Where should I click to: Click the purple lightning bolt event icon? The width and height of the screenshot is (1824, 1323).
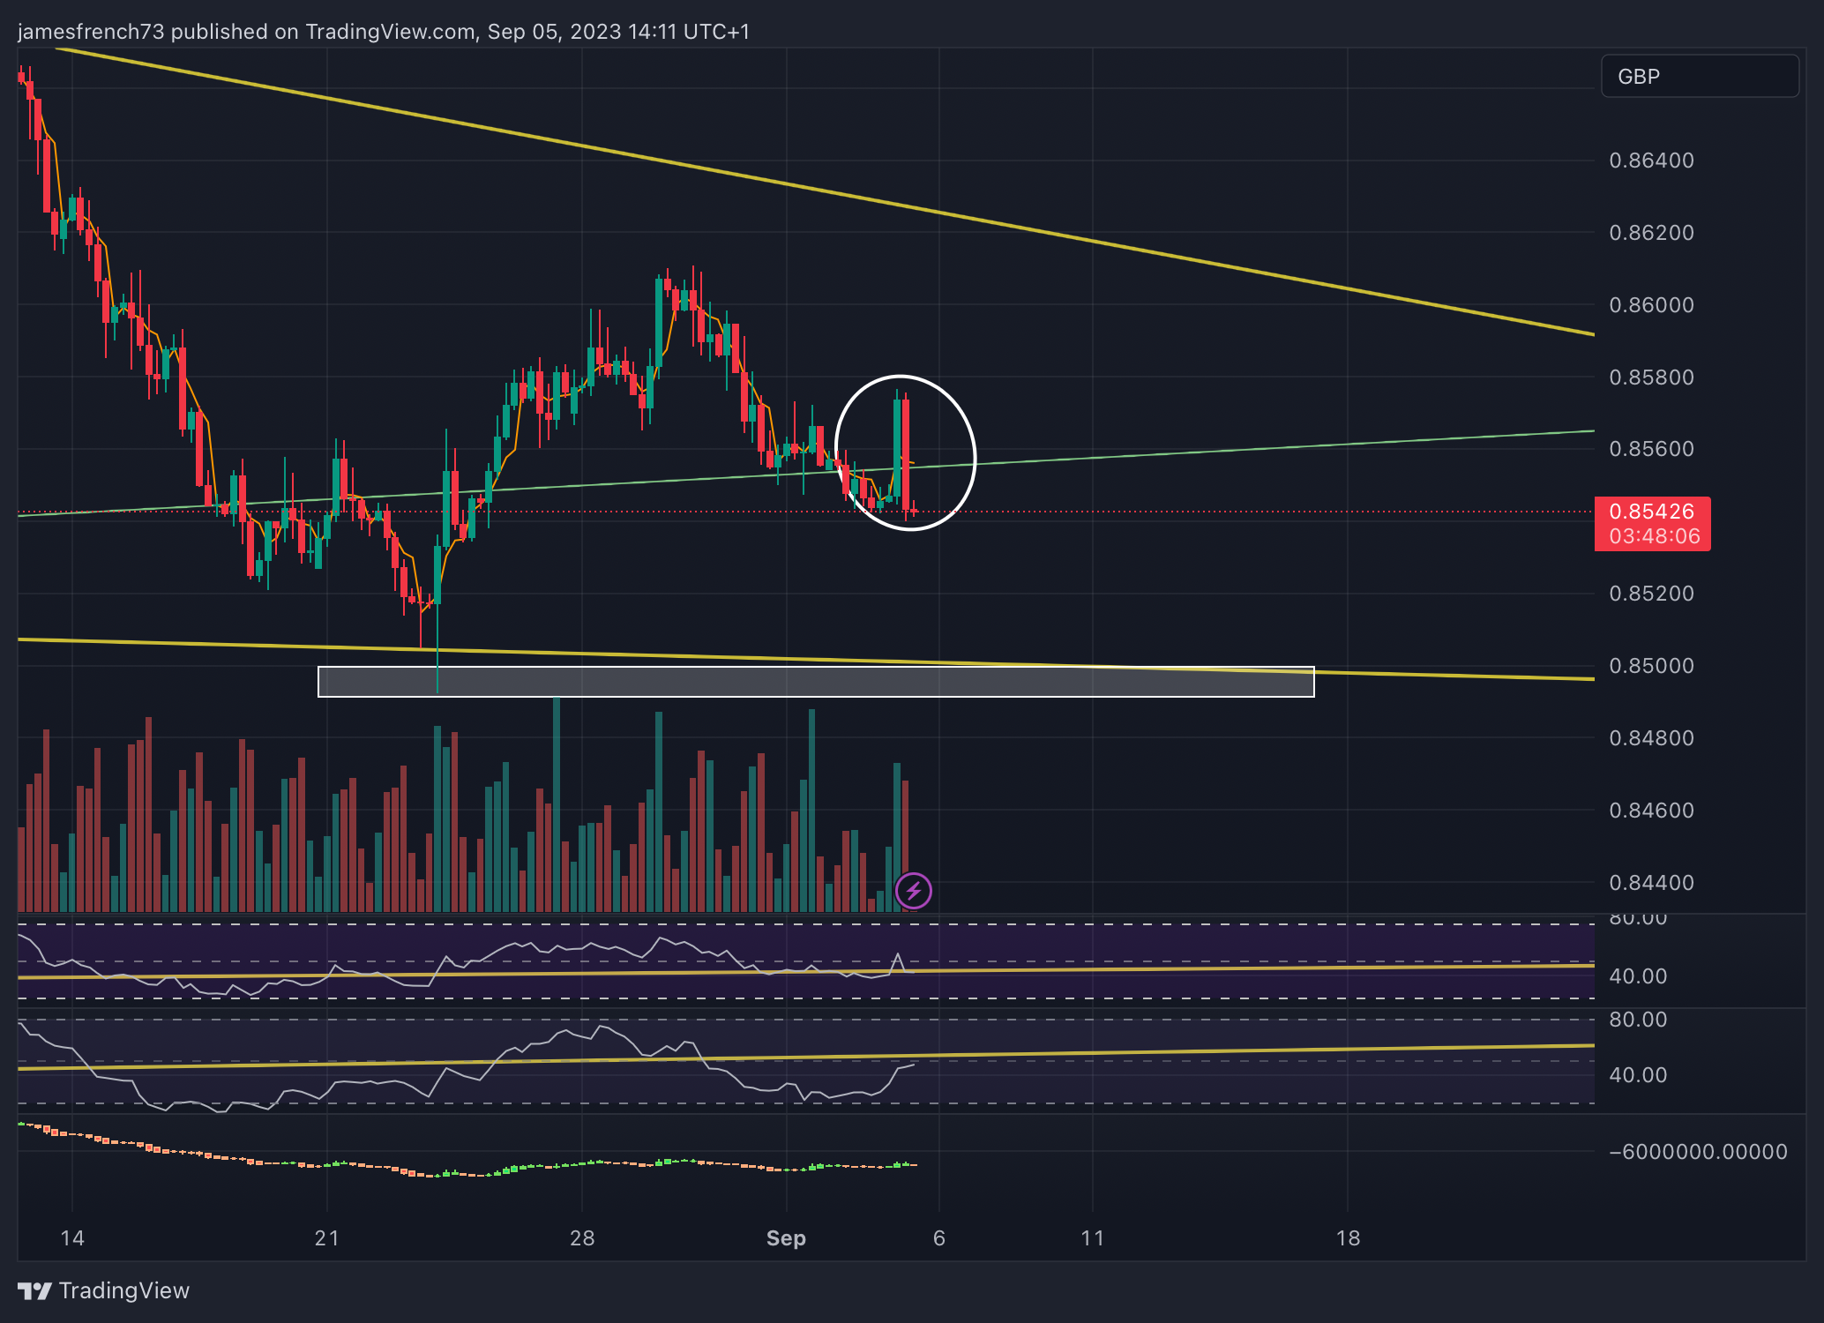click(x=913, y=891)
